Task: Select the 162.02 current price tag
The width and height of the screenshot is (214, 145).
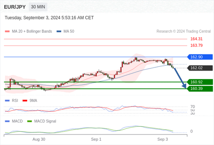Action: (200, 68)
